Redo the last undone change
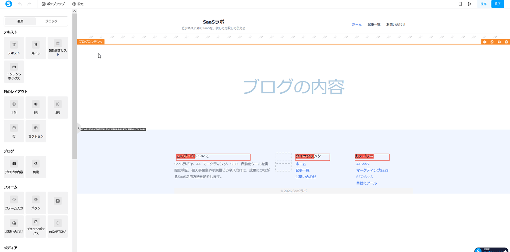Screen dimensions: 510x252 tap(29, 4)
